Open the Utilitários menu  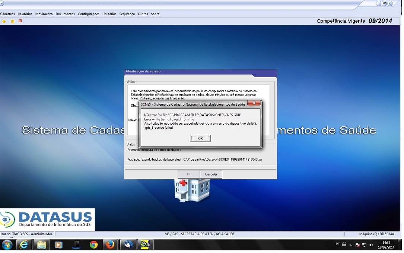(x=109, y=14)
